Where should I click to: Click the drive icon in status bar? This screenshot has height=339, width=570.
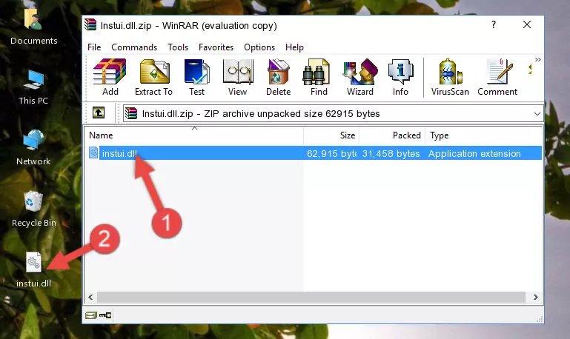coord(91,315)
